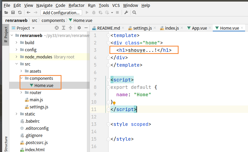The width and height of the screenshot is (248, 152).
Task: Click renranweb in the breadcrumb
Action: click(x=16, y=21)
